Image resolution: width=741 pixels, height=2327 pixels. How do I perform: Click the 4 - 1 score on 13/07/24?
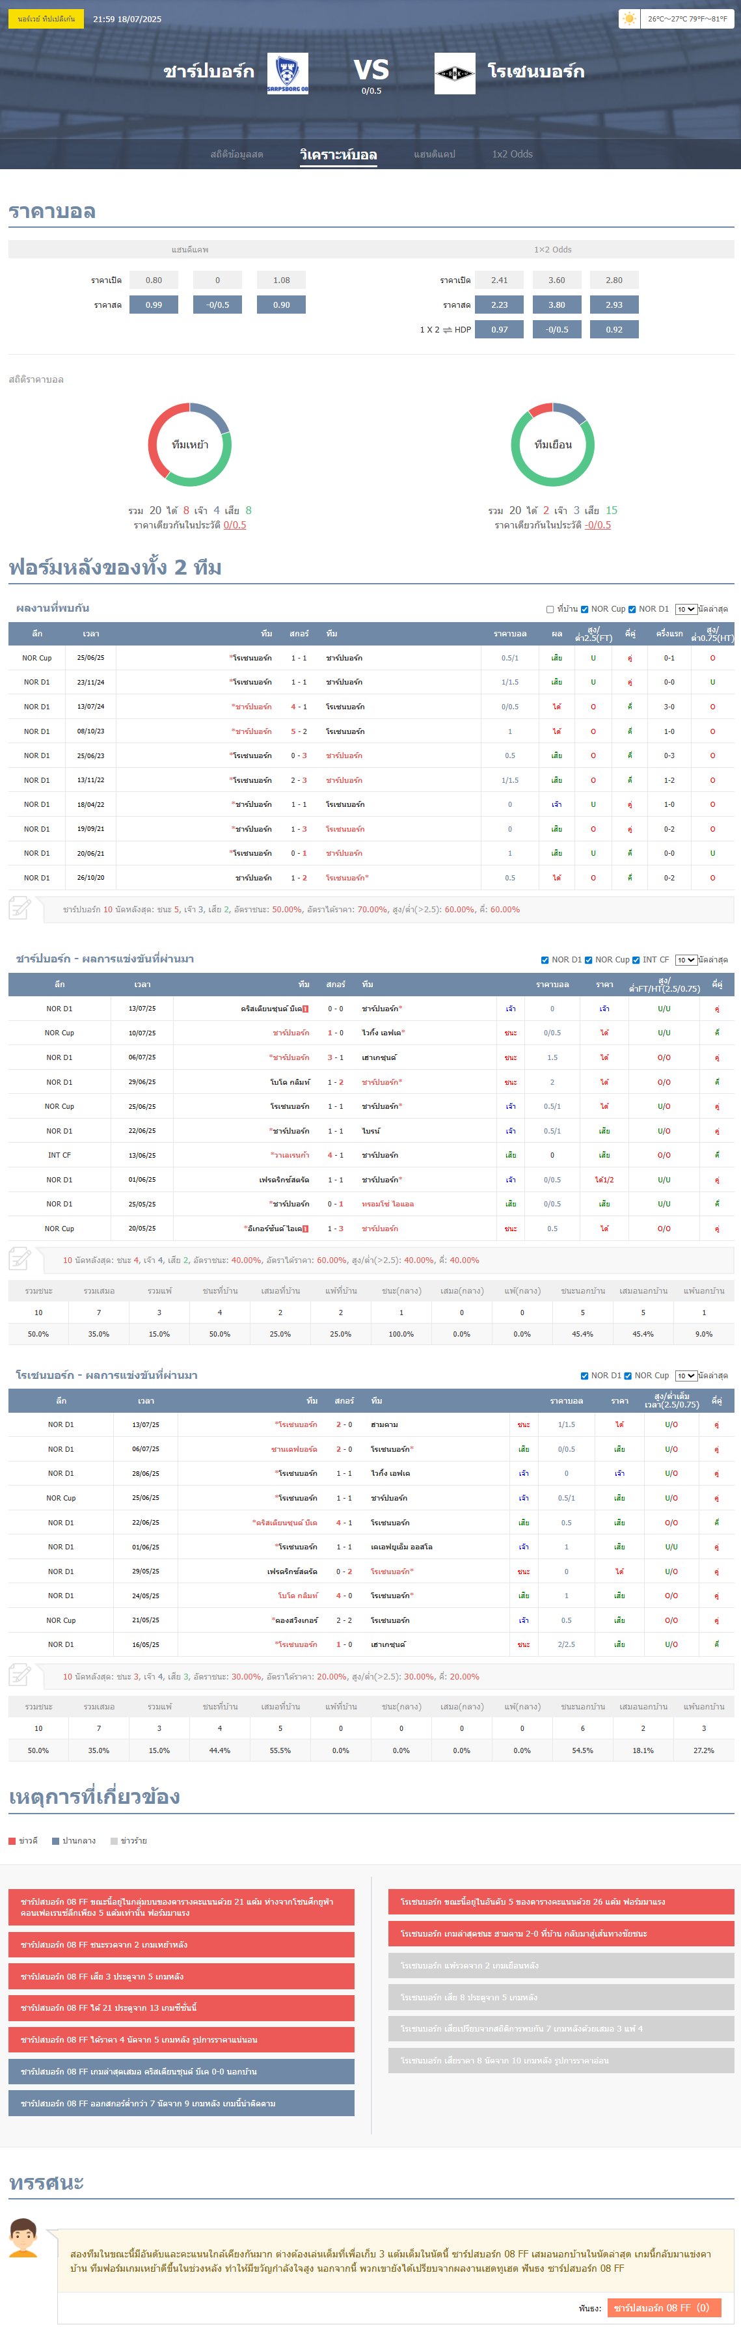click(x=299, y=707)
